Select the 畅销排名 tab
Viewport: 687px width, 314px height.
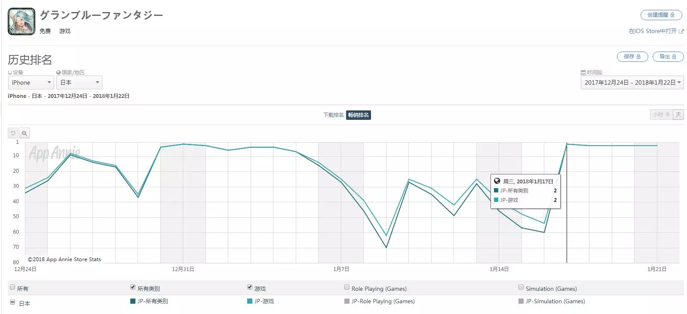(x=359, y=115)
